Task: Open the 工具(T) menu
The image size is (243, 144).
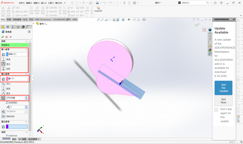Action: [x=51, y=3]
